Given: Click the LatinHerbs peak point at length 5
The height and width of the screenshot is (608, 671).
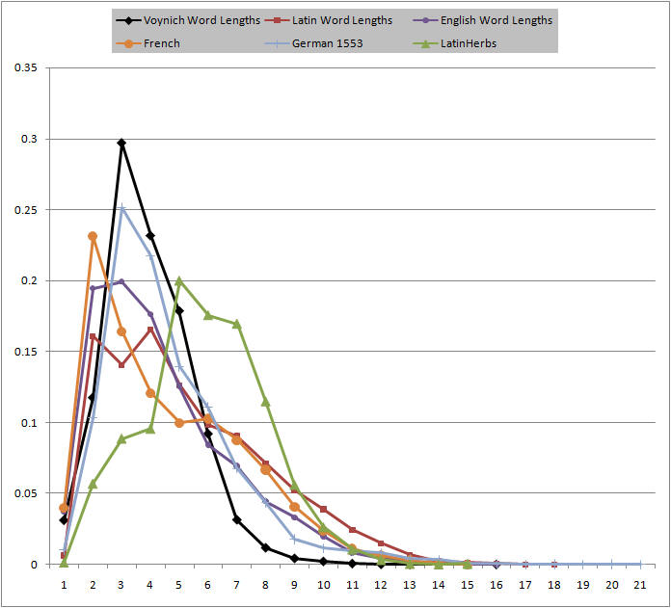Looking at the screenshot, I should pos(178,280).
